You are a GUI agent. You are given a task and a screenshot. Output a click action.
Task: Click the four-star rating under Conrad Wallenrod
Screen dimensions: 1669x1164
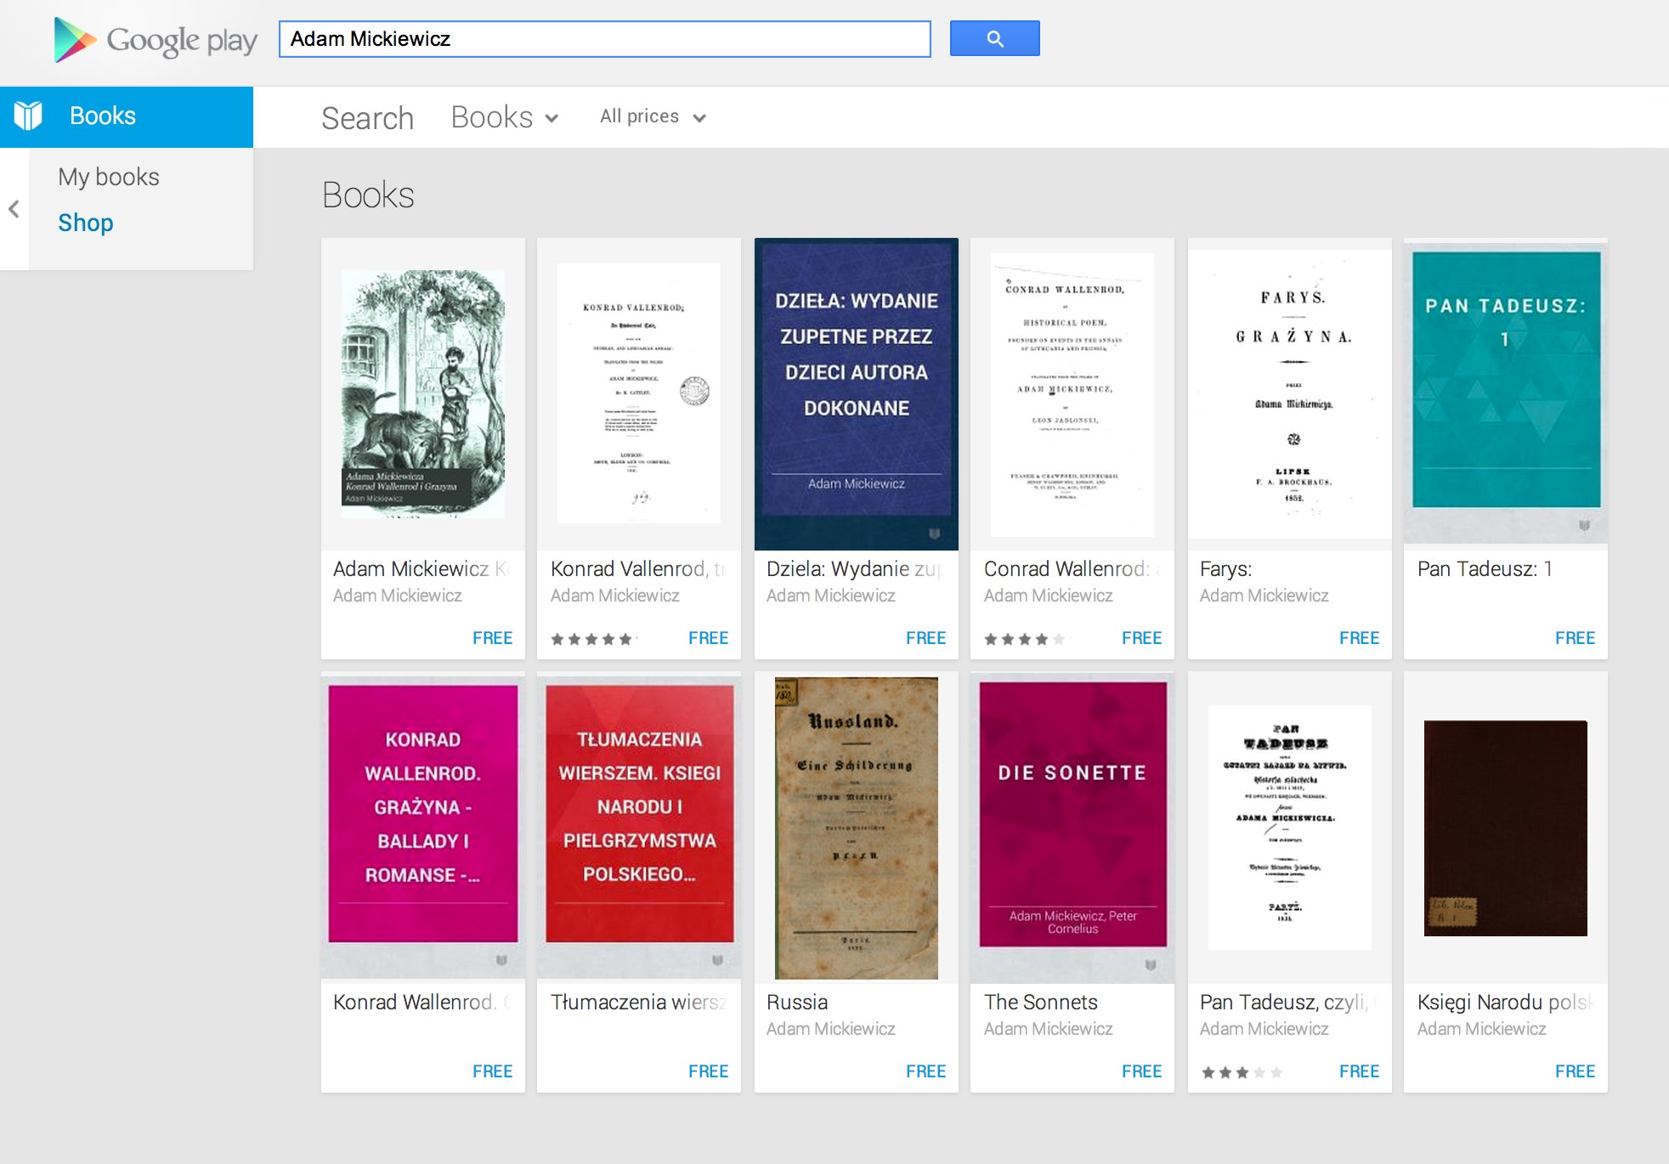1026,638
